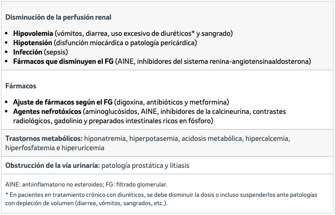Click 'Trastornos metabólicos:' label

pos(44,138)
